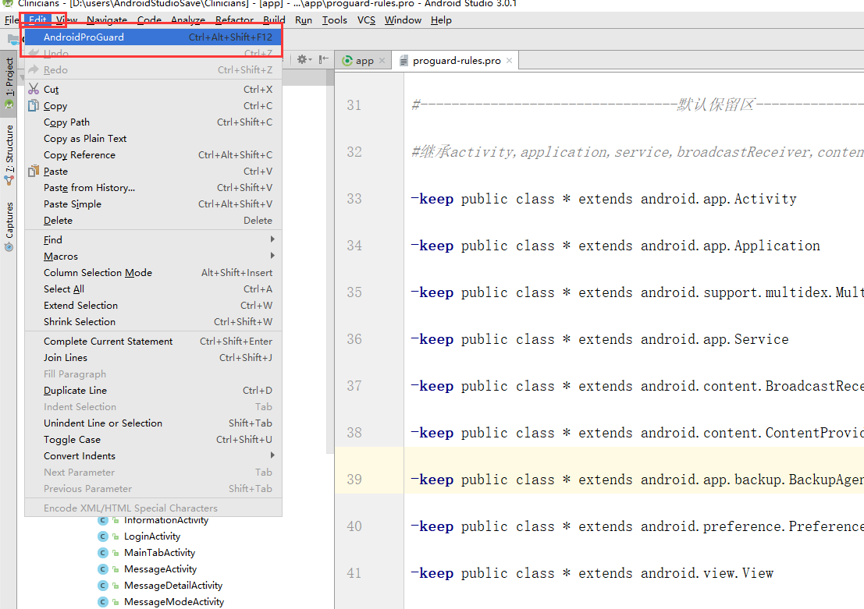Open the Window menu

(403, 20)
